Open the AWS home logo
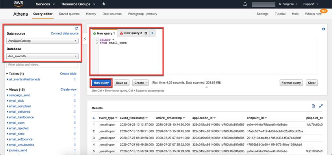 19,4
